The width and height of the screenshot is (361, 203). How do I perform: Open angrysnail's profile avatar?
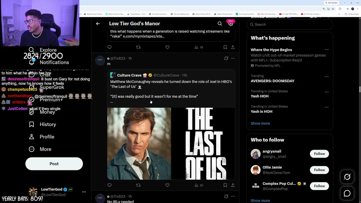[256, 154]
